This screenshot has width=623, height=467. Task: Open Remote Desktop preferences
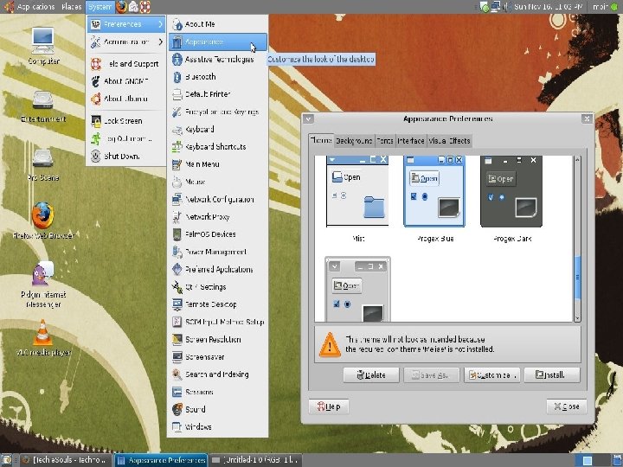pyautogui.click(x=218, y=304)
